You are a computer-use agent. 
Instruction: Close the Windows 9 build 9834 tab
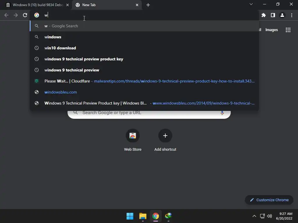tap(68, 5)
